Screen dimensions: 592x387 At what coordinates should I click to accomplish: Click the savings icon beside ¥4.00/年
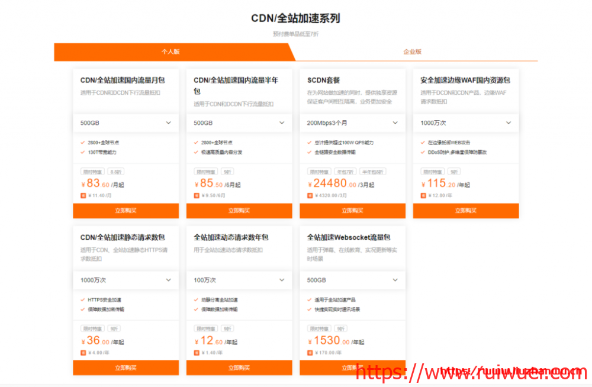[83, 353]
